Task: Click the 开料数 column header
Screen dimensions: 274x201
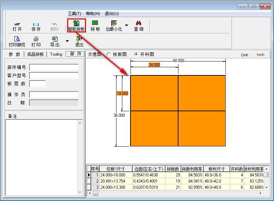Action: coord(237,169)
